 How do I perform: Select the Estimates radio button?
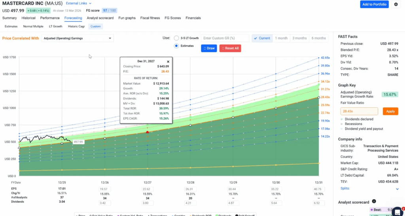click(x=176, y=46)
